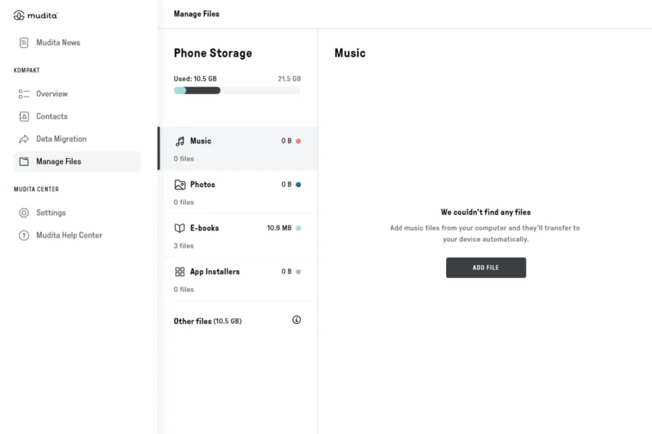Click the red dot next to Music
The image size is (652, 434).
coord(300,141)
